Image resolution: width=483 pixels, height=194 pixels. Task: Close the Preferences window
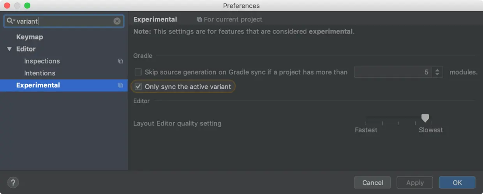7,6
